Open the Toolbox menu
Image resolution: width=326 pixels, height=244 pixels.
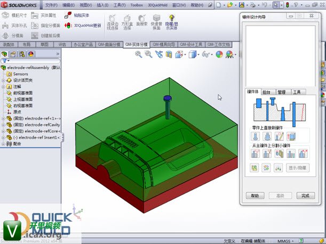click(x=137, y=5)
